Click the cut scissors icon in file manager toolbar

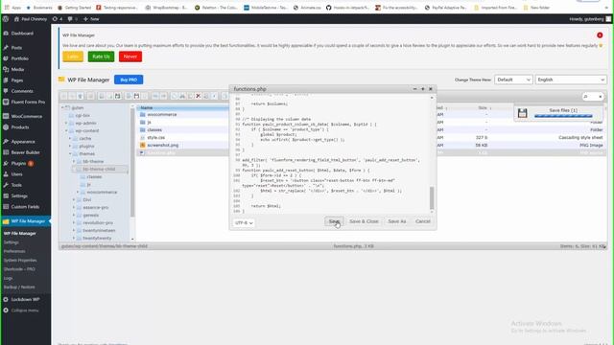pyautogui.click(x=182, y=96)
